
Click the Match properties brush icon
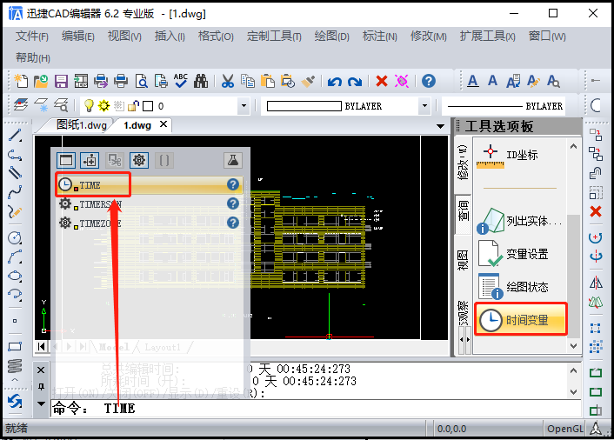pyautogui.click(x=308, y=81)
